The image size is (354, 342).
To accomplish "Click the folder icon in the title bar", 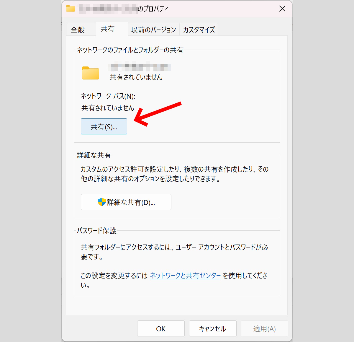I will [71, 9].
